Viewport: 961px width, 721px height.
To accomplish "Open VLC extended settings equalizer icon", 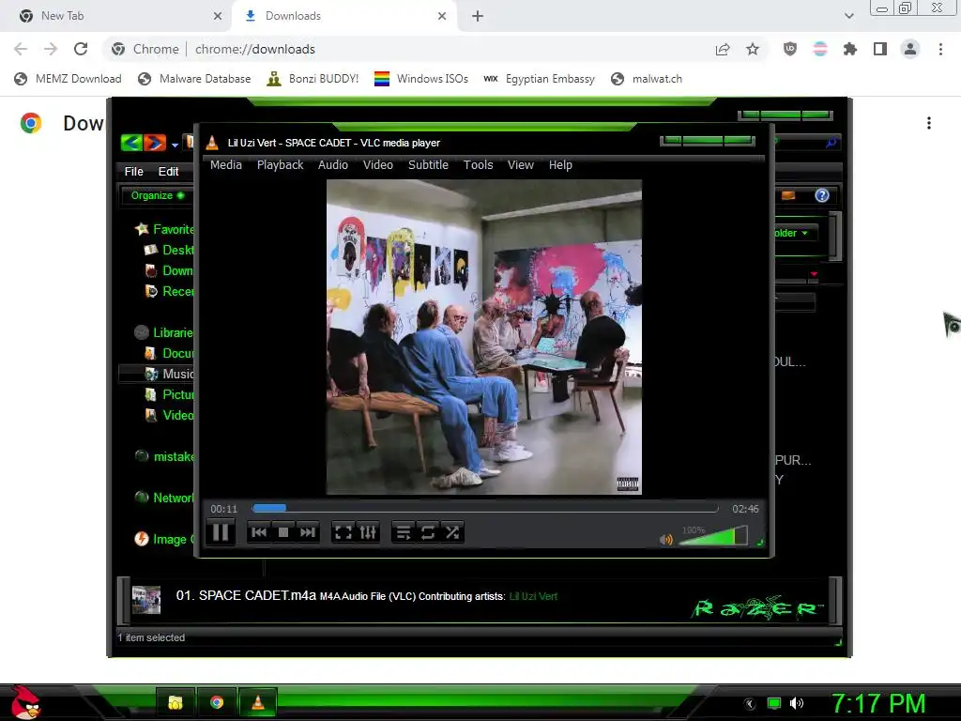I will 368,532.
